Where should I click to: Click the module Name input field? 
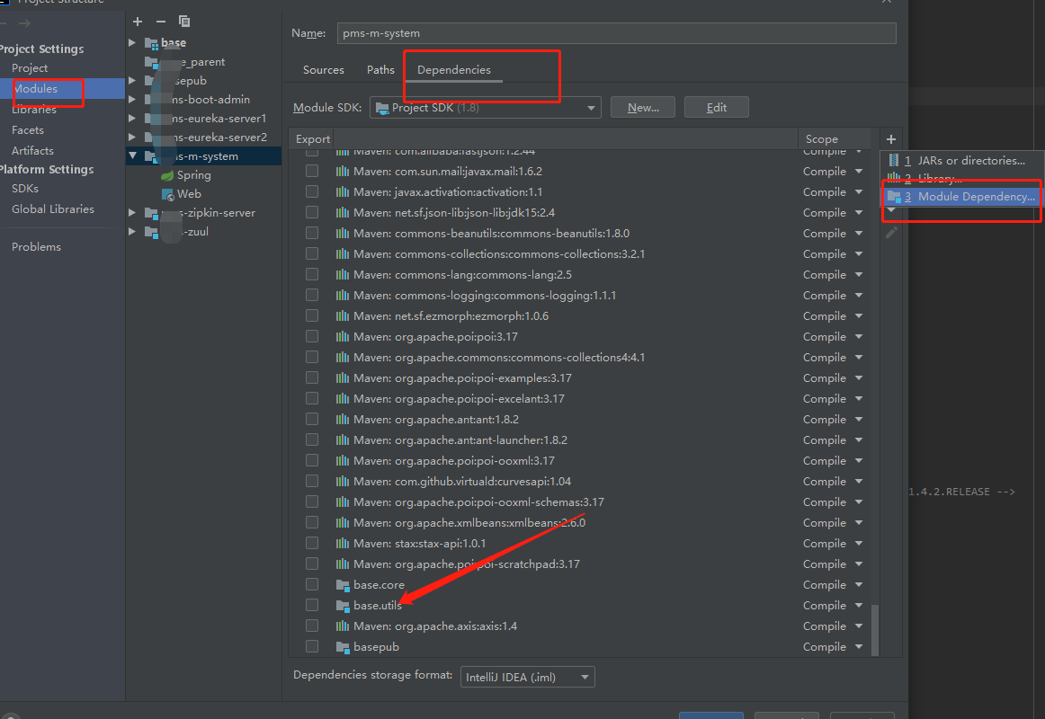[x=616, y=33]
